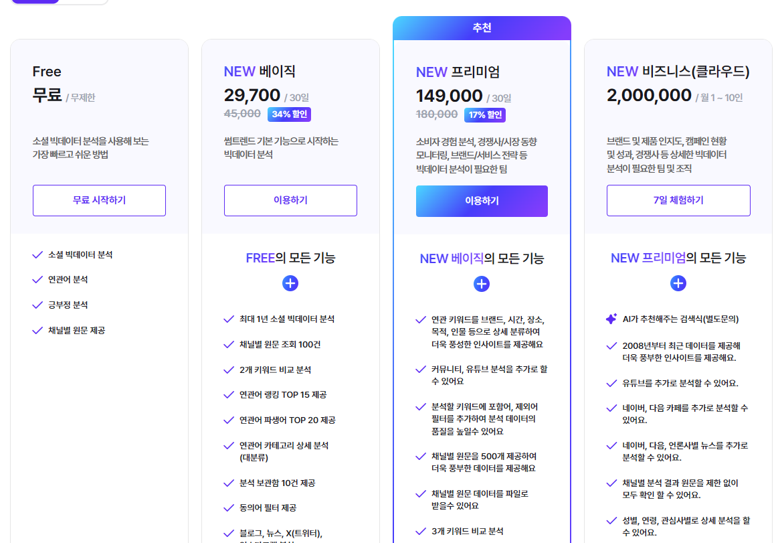Expand the plus icon under FREE의 모든 기능
Image resolution: width=780 pixels, height=543 pixels.
pos(290,283)
